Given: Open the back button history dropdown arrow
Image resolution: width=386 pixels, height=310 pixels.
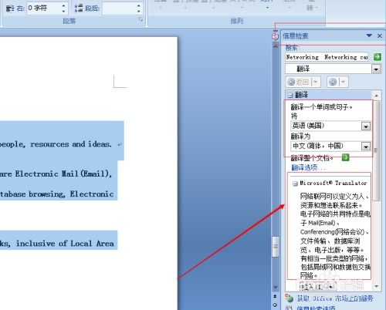Looking at the screenshot, I should pyautogui.click(x=316, y=82).
